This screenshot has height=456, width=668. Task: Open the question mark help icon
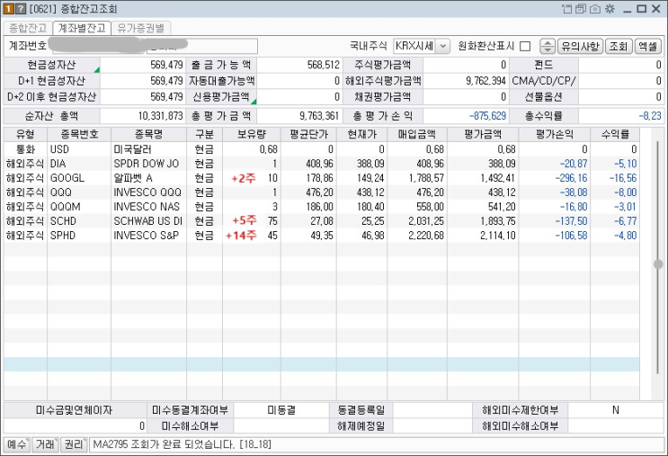click(20, 8)
